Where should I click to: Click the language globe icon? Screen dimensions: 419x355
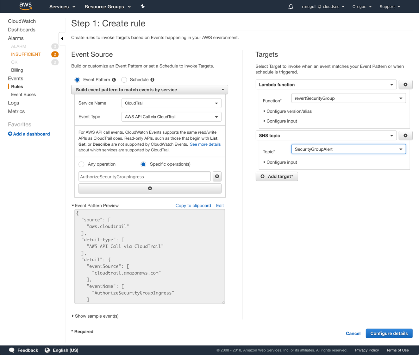tap(47, 350)
